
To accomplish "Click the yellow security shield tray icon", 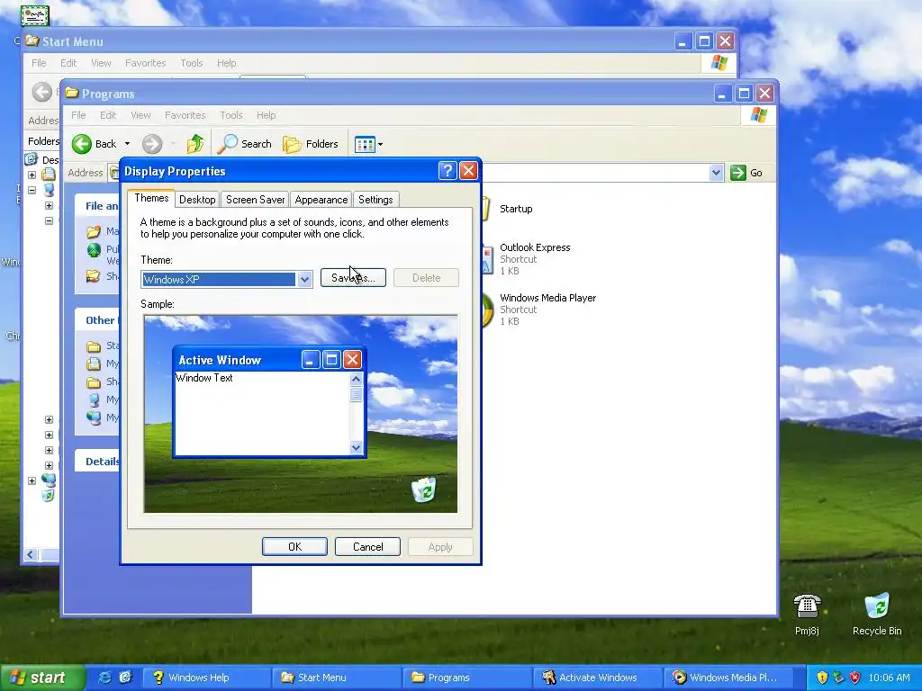I will click(x=822, y=678).
